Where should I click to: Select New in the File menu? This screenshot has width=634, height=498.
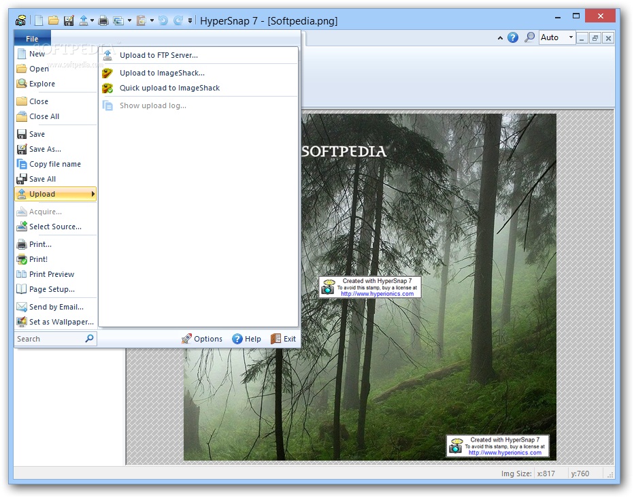pos(56,54)
